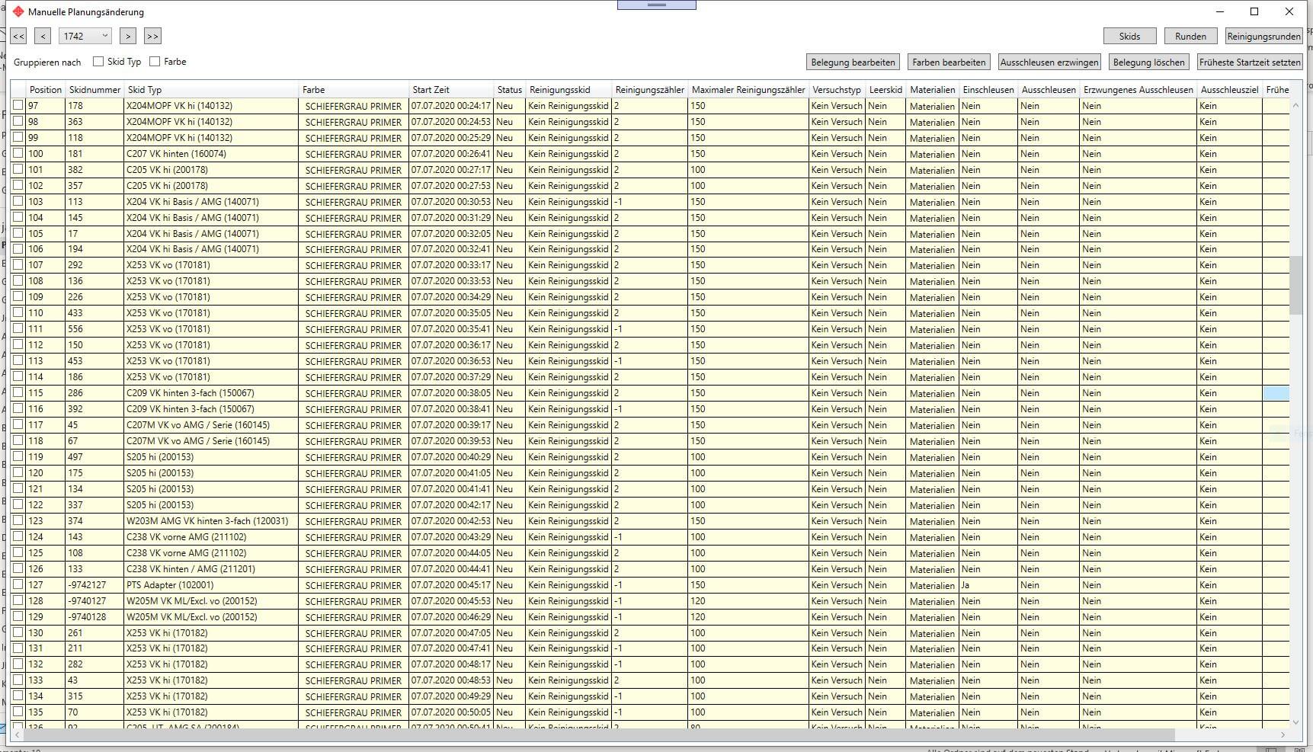The height and width of the screenshot is (752, 1313).
Task: Enable grouping by Farbe checkbox
Action: pos(155,61)
